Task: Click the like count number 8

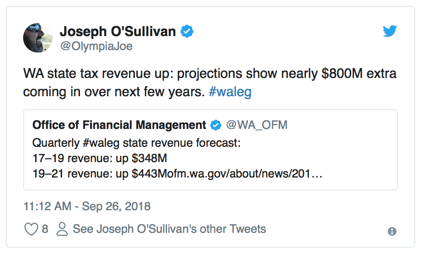Action: [x=45, y=229]
